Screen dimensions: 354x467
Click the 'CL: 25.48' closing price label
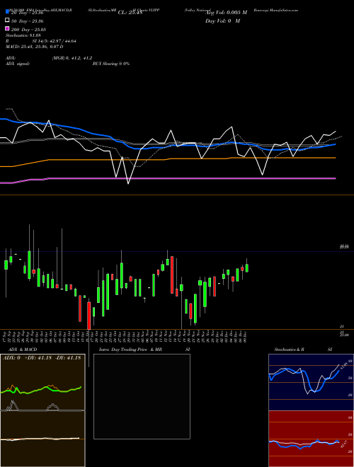[x=130, y=13]
